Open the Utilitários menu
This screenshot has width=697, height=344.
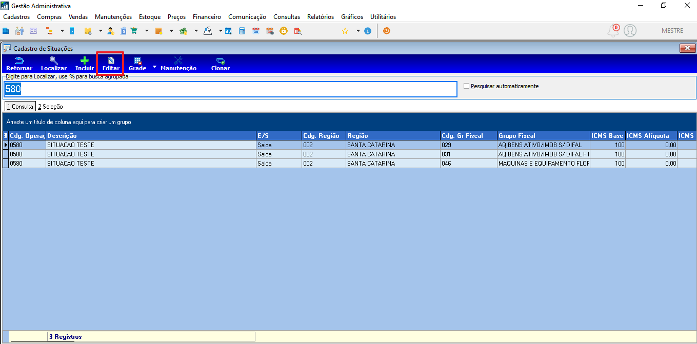click(383, 17)
